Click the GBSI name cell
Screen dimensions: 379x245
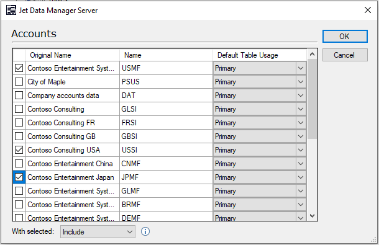166,136
